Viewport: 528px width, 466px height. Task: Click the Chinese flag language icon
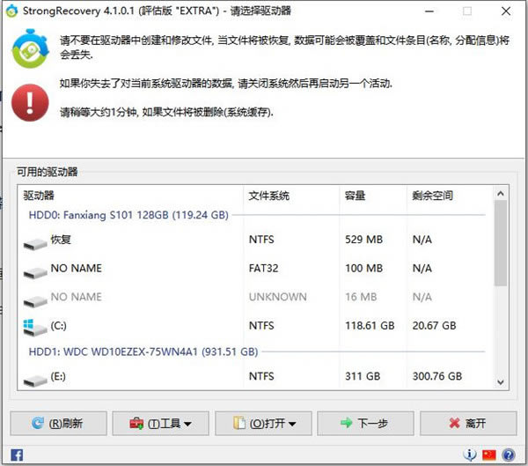tap(489, 455)
